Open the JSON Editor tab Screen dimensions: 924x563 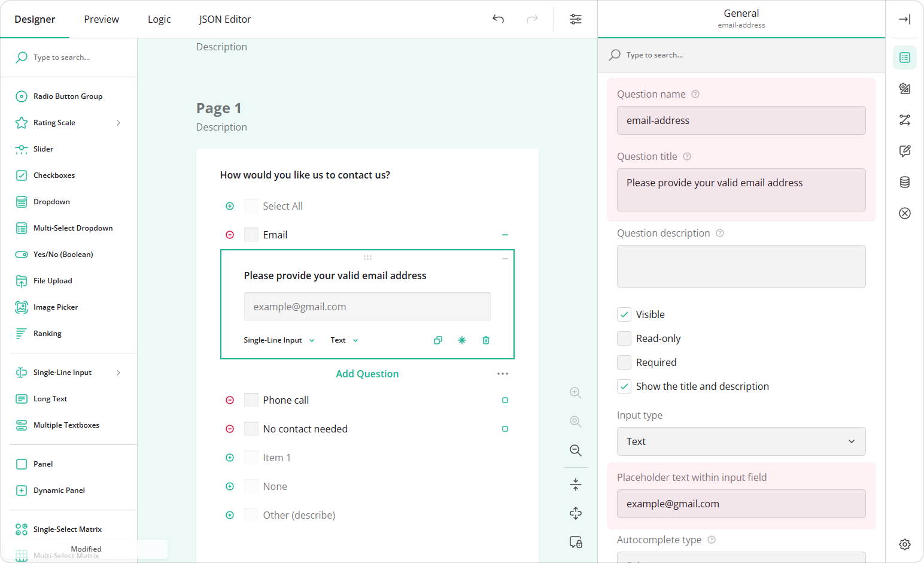click(x=225, y=19)
